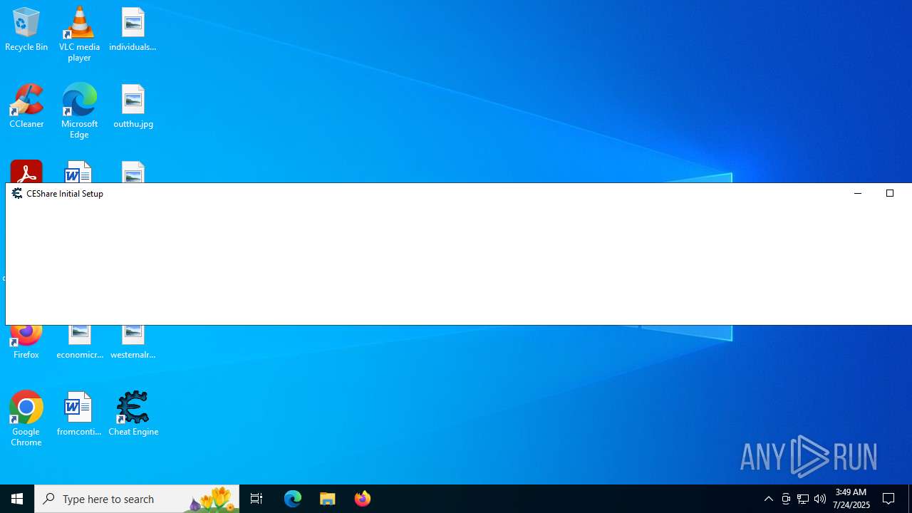Select the economicr... image file on the desktop
912x513 pixels.
coord(80,343)
